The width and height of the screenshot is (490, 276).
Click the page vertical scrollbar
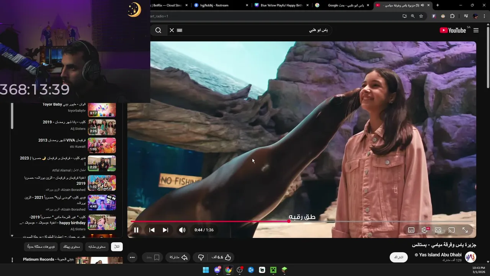coord(488,57)
